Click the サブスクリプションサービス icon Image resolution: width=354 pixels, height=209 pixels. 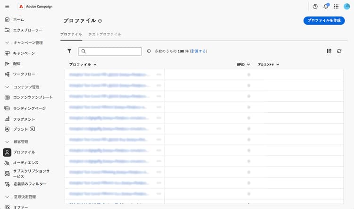coord(7,174)
